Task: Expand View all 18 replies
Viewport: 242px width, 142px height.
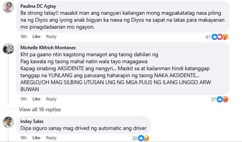Action: point(40,110)
